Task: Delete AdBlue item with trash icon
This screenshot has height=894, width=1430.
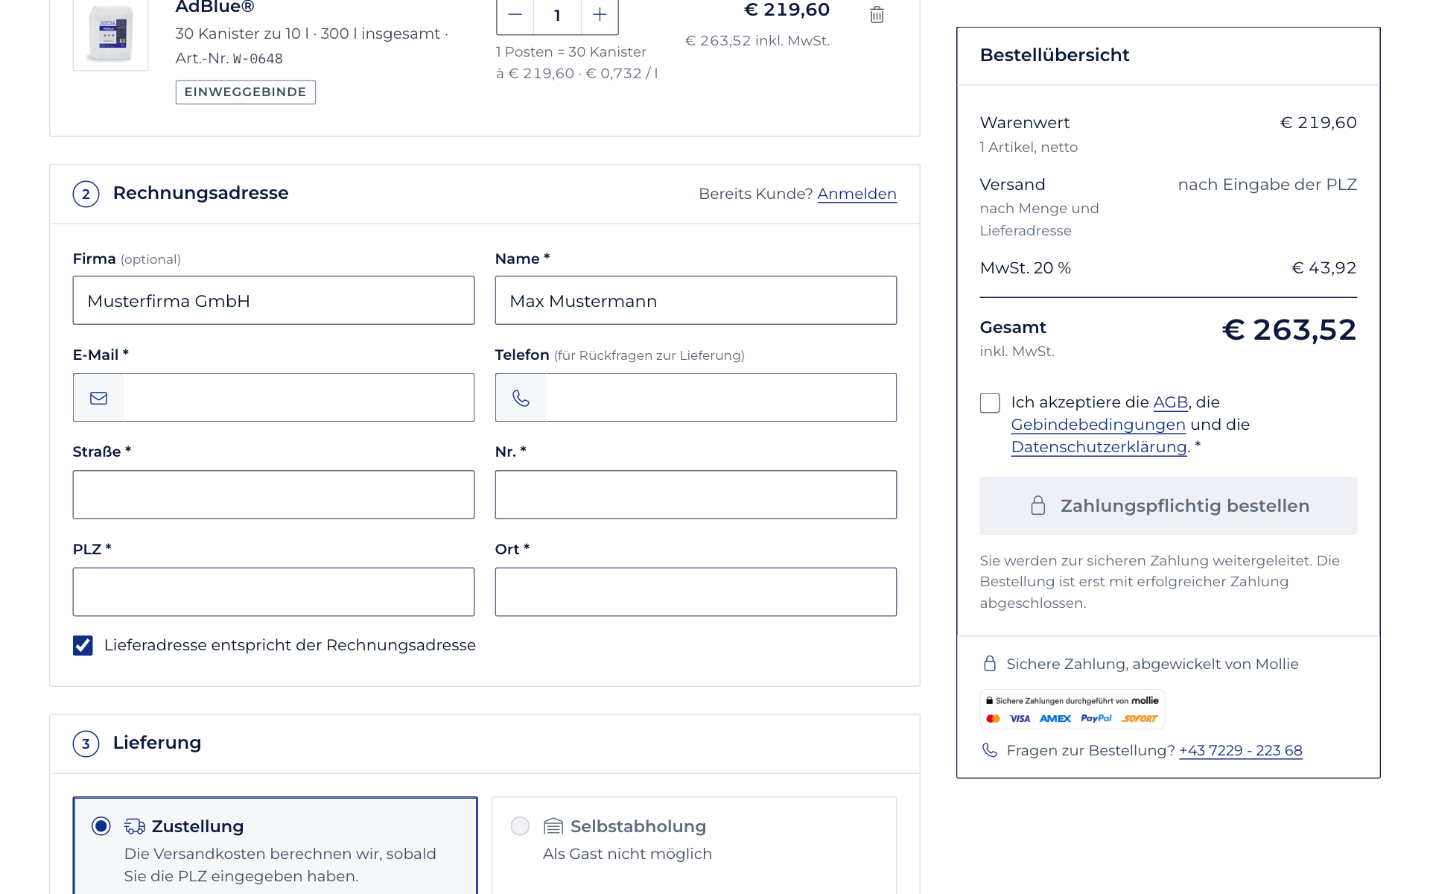Action: (x=877, y=14)
